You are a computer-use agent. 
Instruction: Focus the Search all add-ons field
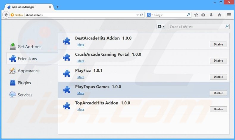(199, 27)
